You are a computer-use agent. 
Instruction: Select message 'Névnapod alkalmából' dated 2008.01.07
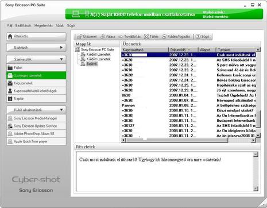pyautogui.click(x=188, y=100)
